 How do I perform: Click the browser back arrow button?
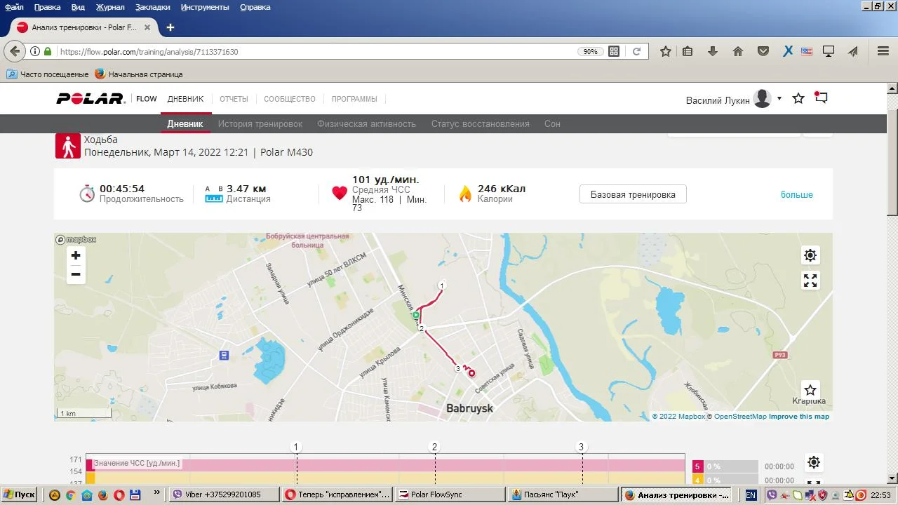(15, 51)
